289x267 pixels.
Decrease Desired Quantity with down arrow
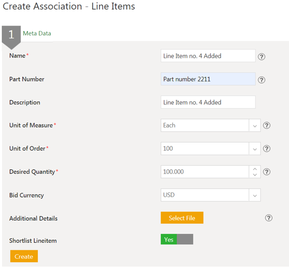click(x=255, y=175)
